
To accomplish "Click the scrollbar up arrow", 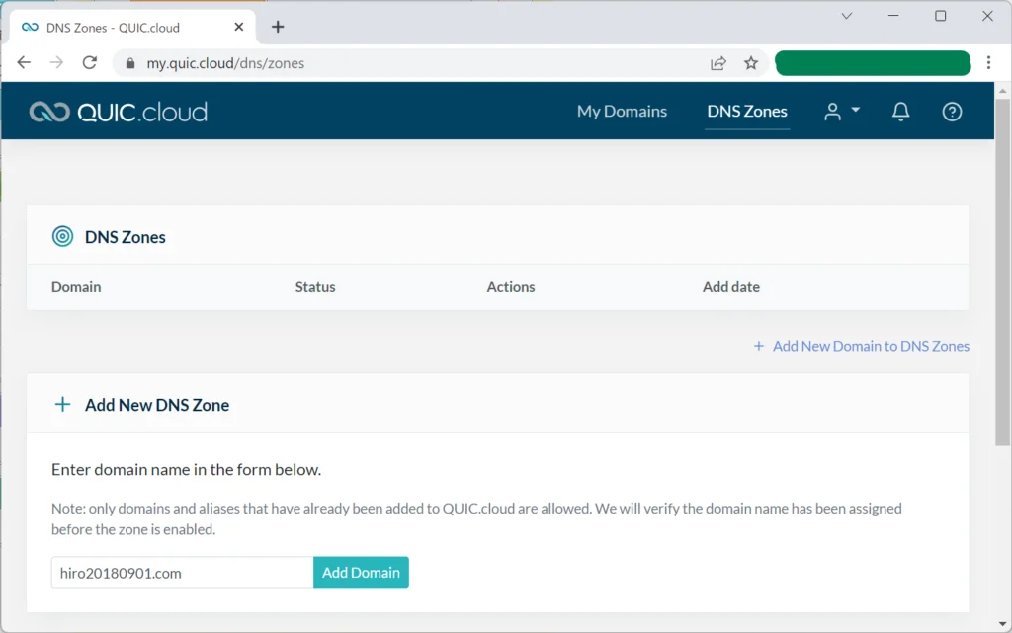I will (1002, 91).
